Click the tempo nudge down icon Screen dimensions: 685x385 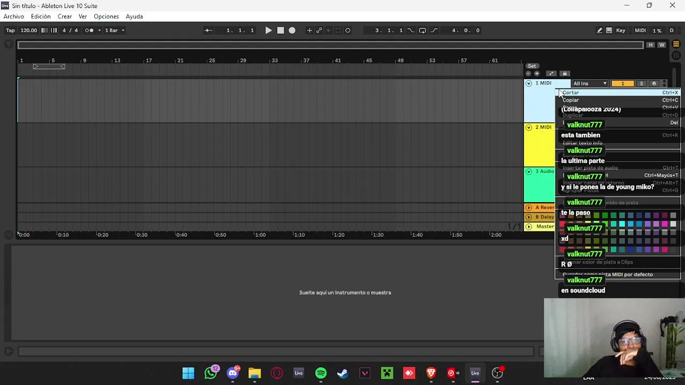pyautogui.click(x=44, y=30)
